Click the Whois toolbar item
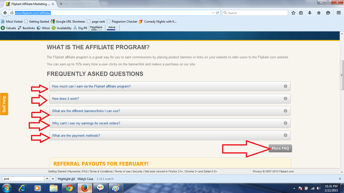This screenshot has width=344, height=193. tap(43, 28)
